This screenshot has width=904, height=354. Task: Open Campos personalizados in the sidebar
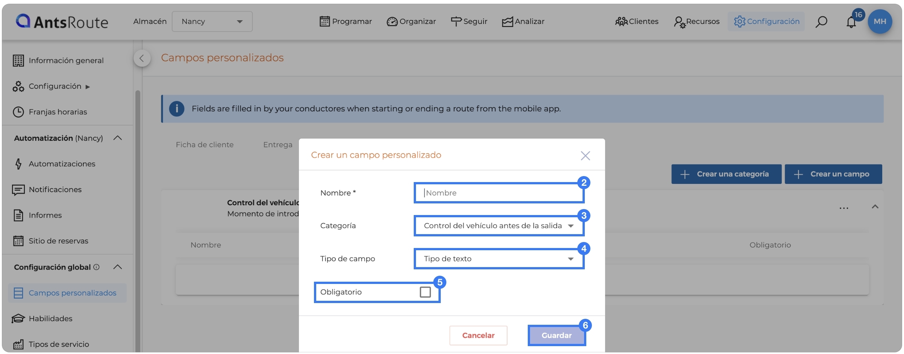(x=68, y=293)
